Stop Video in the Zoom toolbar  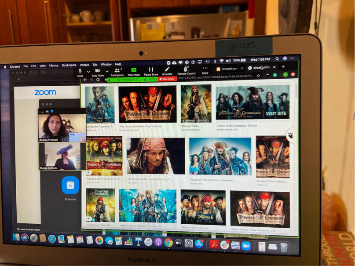pos(98,73)
